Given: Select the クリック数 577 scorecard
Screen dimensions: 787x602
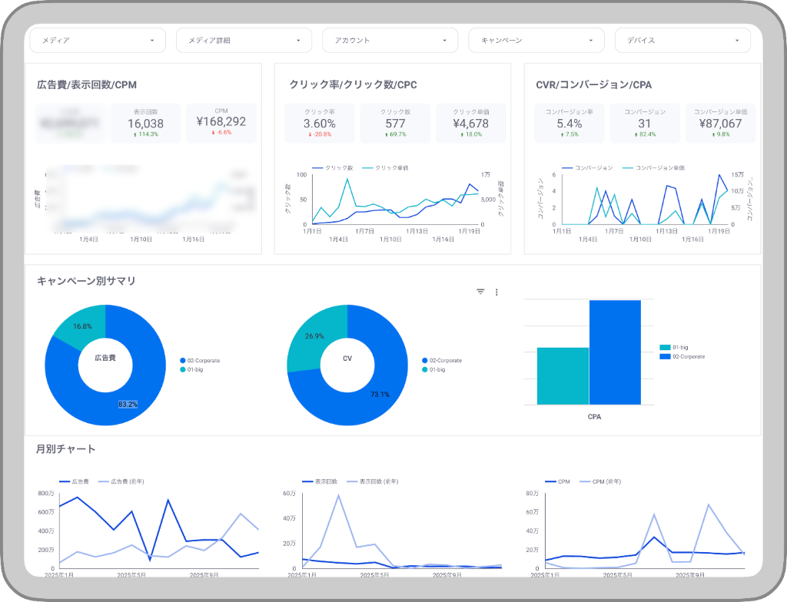Looking at the screenshot, I should pyautogui.click(x=395, y=123).
